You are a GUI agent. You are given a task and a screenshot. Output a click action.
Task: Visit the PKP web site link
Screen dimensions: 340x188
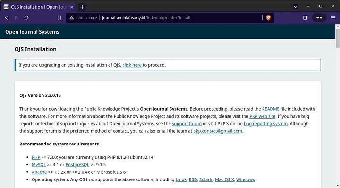click(x=263, y=116)
